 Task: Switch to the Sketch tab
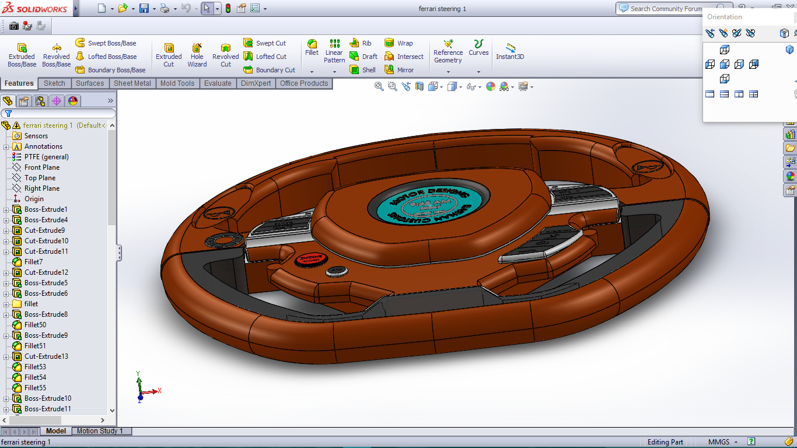(55, 83)
